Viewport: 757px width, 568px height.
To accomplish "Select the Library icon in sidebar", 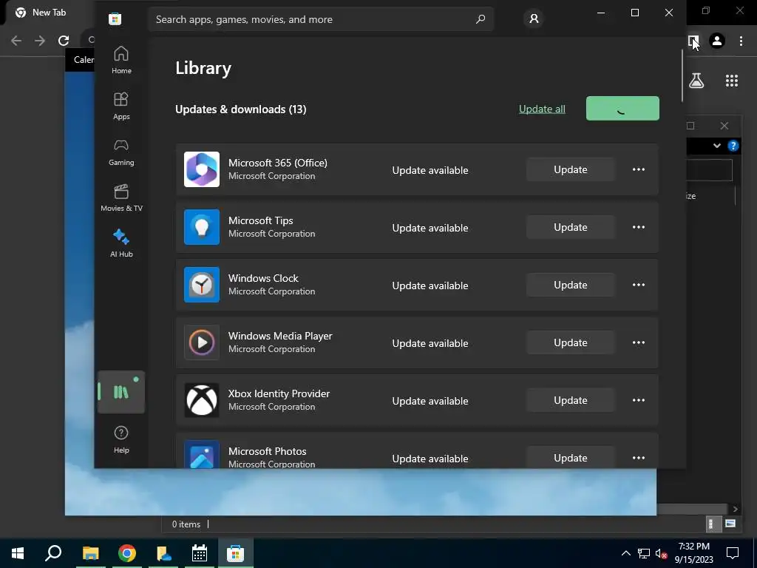I will (x=121, y=392).
